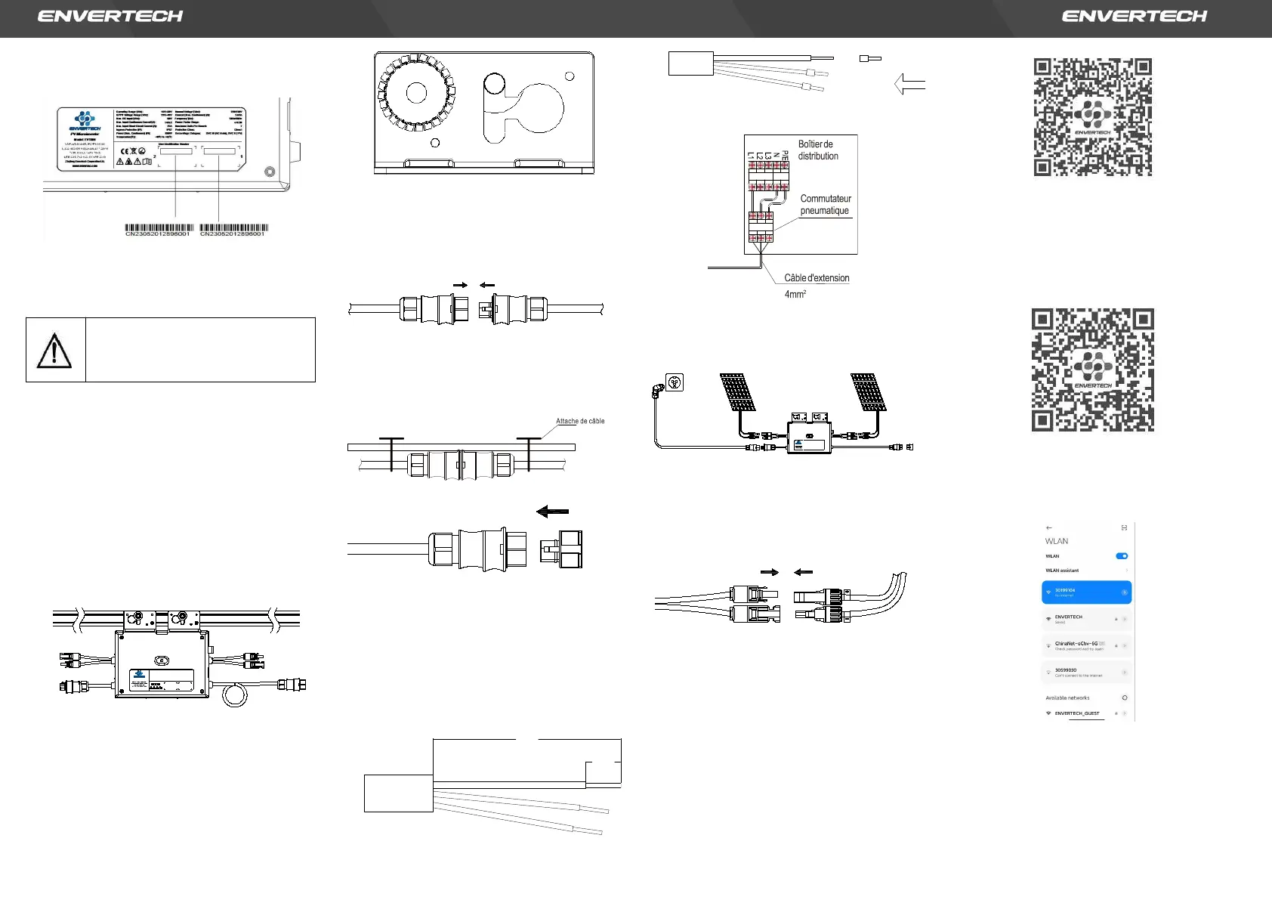Screen dimensions: 1272x900
Task: Tap the scan QR icon on WLAN screen
Action: pos(1124,527)
